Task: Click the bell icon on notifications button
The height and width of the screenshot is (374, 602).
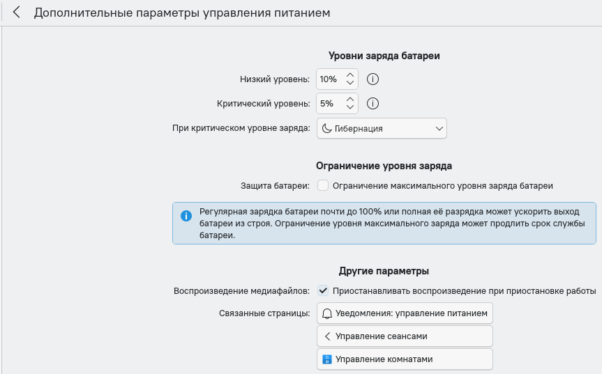Action: (x=327, y=314)
